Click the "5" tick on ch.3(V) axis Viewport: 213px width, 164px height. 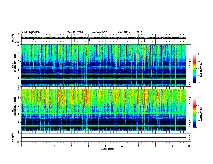point(19,133)
